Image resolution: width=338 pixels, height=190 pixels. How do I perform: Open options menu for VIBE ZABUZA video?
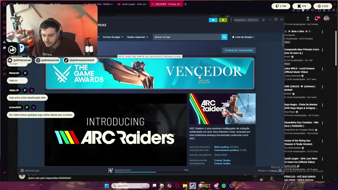pyautogui.click(x=322, y=87)
